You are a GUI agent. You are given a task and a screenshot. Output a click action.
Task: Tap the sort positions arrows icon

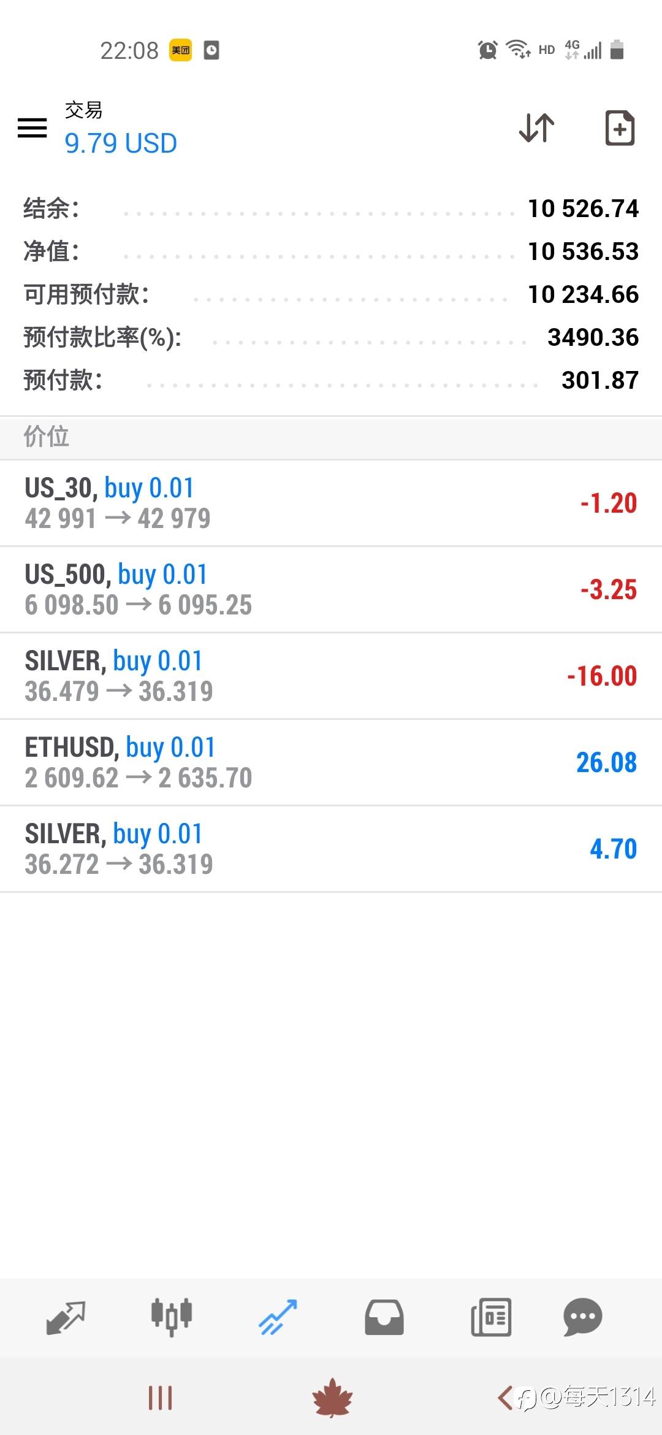tap(536, 128)
